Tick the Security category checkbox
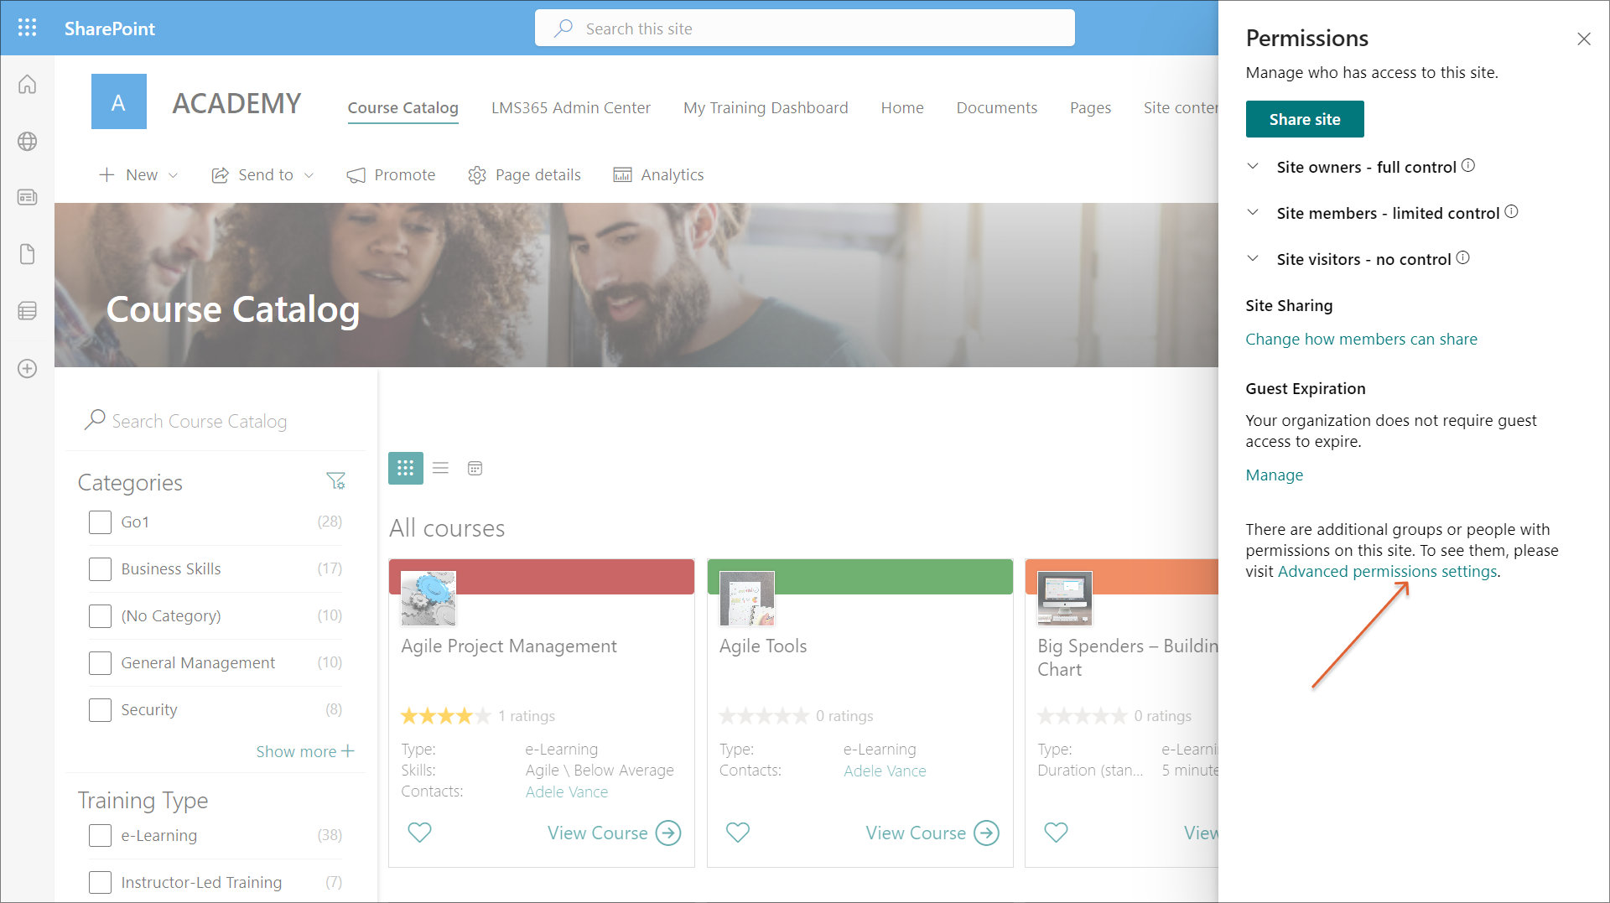 pyautogui.click(x=100, y=710)
